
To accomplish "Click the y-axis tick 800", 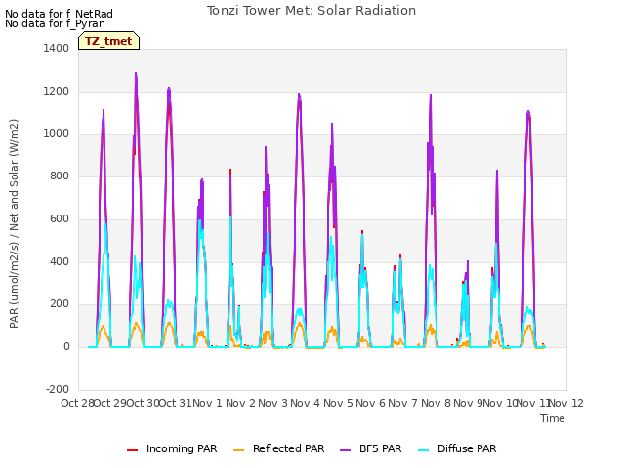I will (x=60, y=175).
